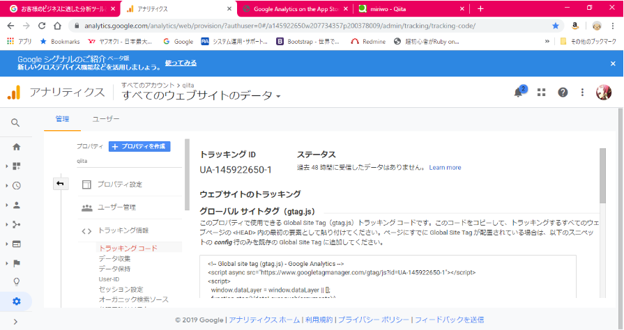Open 利用規約 footer link
Screen dimensions: 624x330
pos(319,320)
